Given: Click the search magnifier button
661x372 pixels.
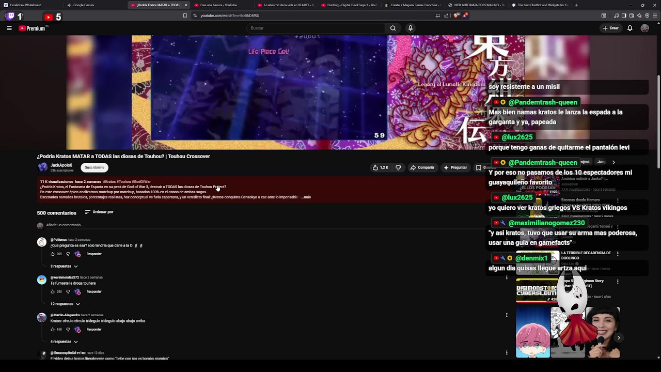Looking at the screenshot, I should pyautogui.click(x=393, y=28).
